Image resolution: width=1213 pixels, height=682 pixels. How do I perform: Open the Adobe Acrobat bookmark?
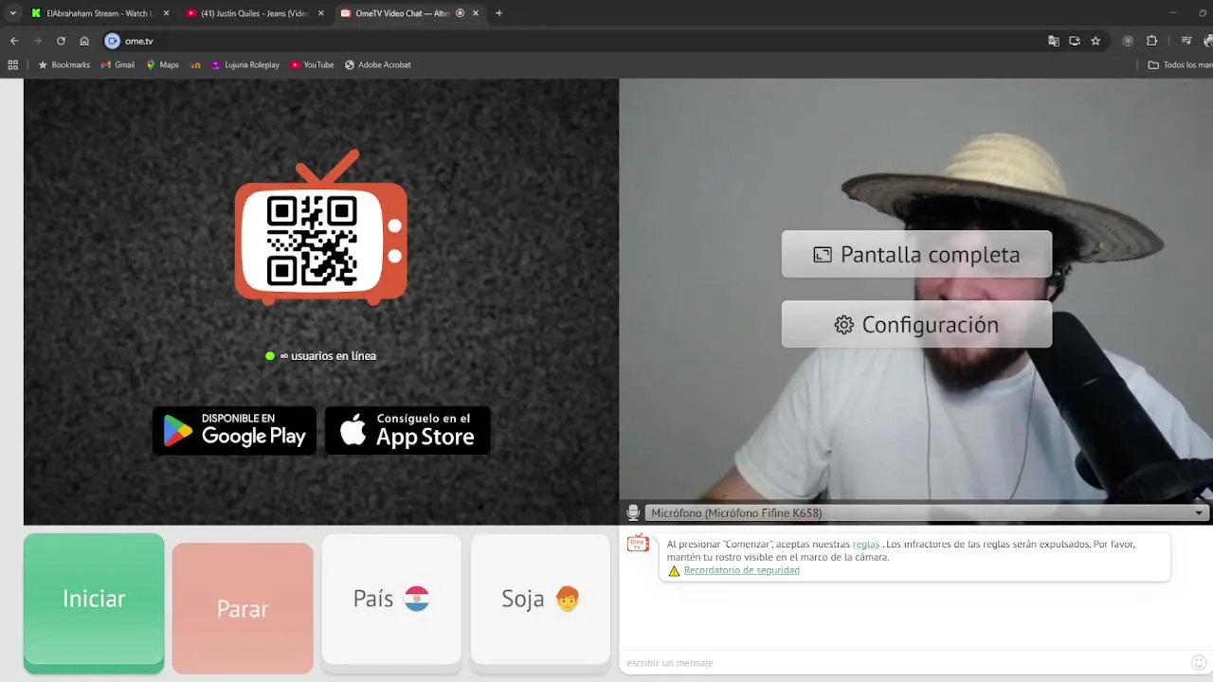[x=377, y=64]
